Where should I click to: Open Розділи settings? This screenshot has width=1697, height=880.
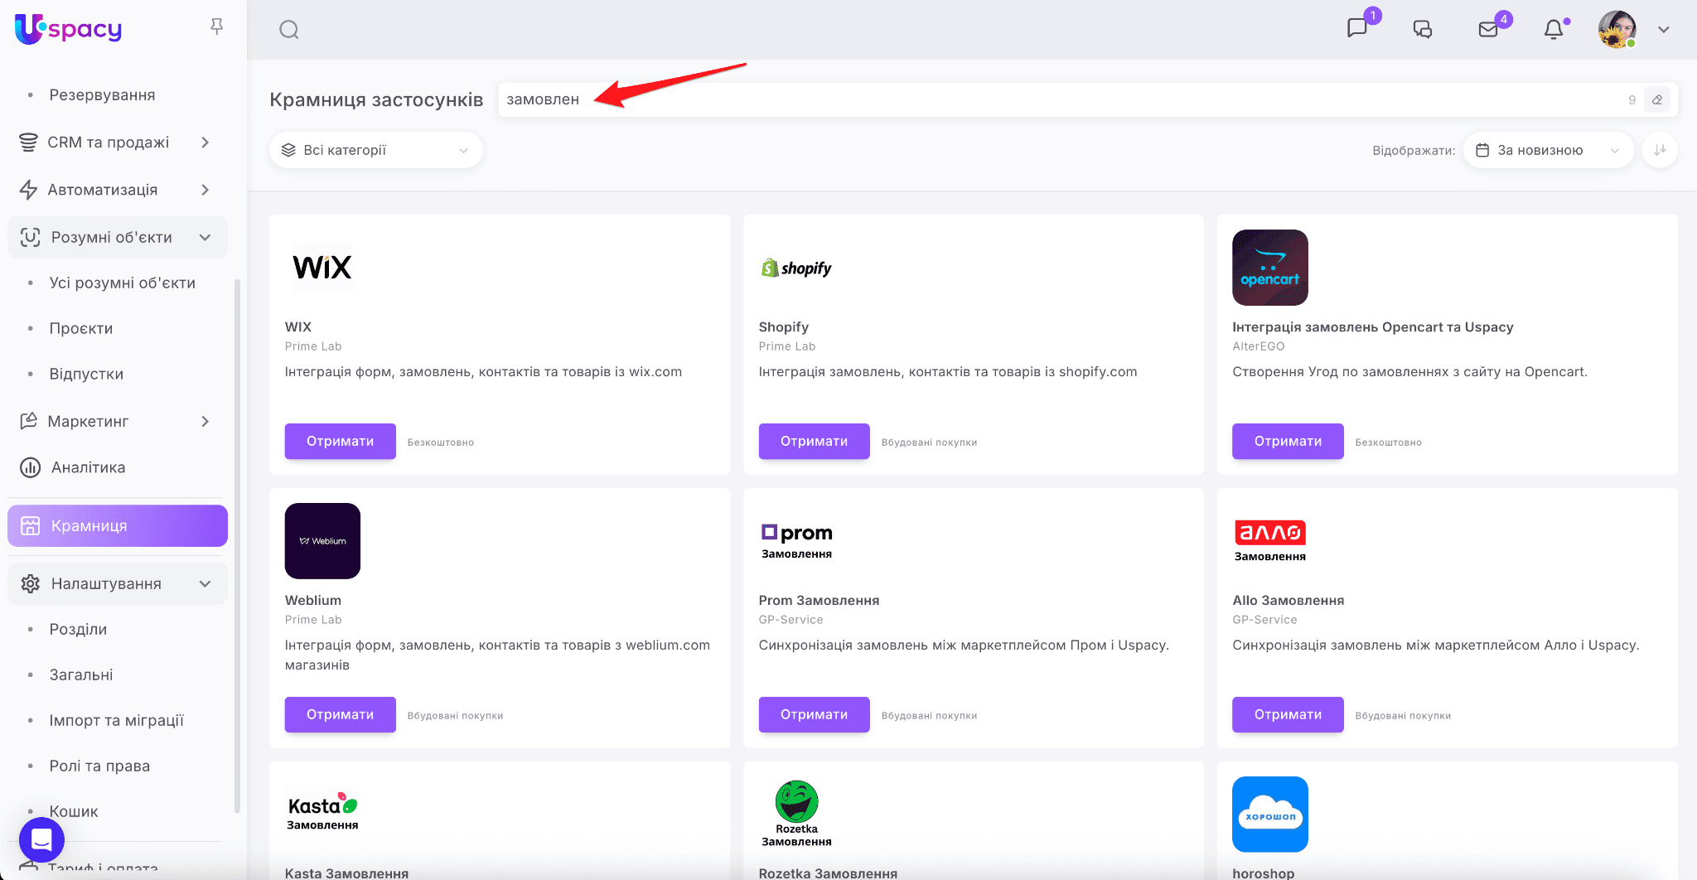click(78, 630)
